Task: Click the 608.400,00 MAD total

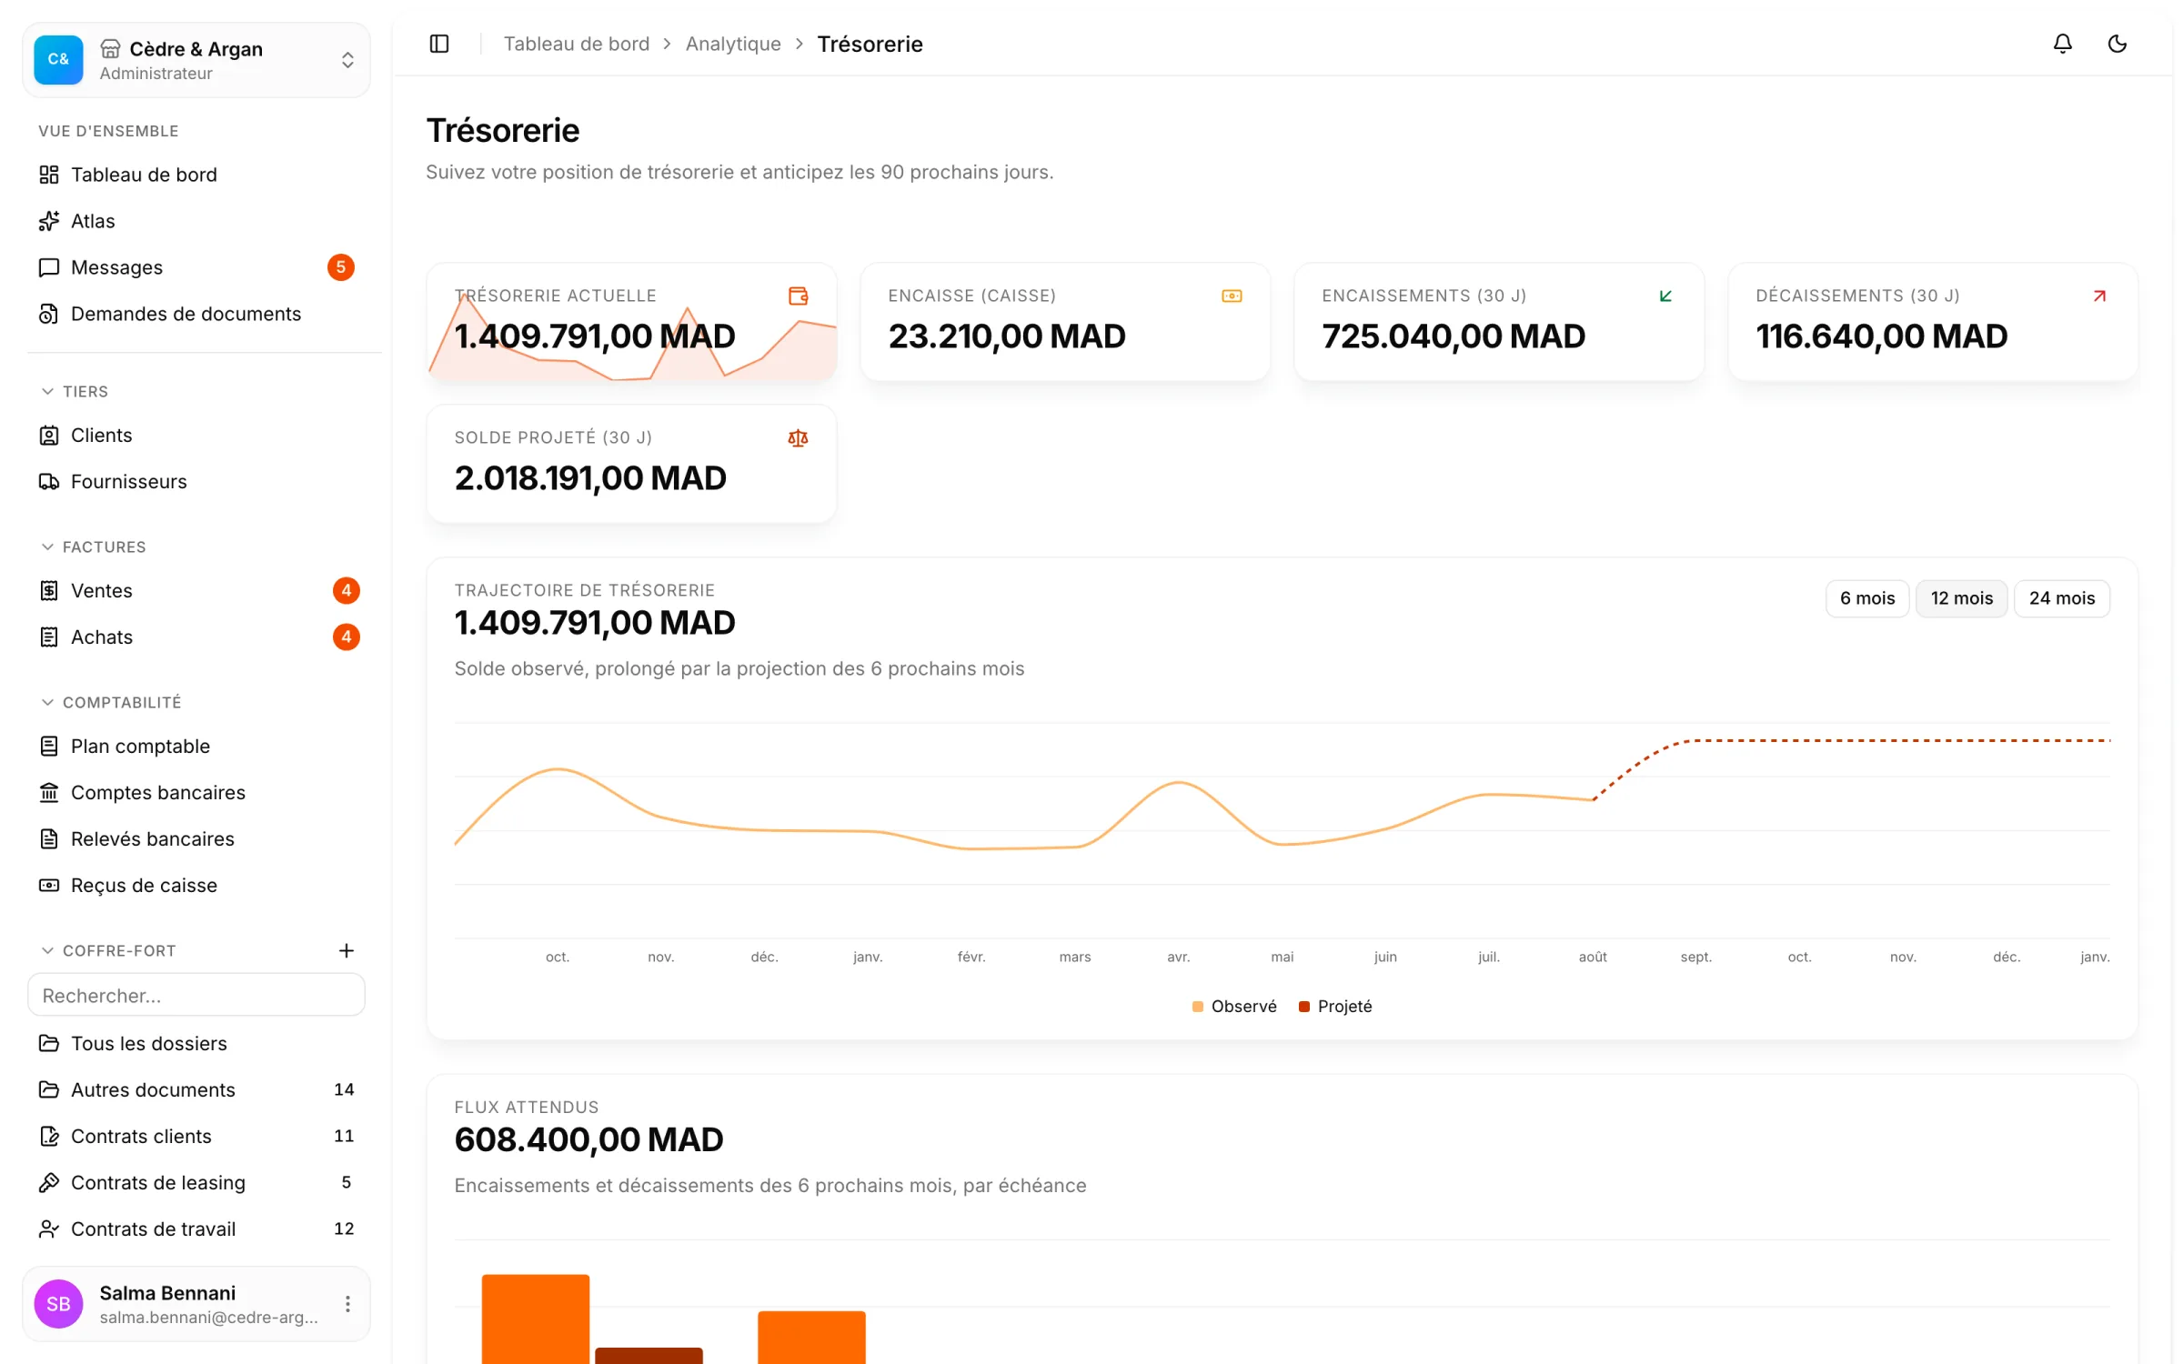Action: [589, 1140]
